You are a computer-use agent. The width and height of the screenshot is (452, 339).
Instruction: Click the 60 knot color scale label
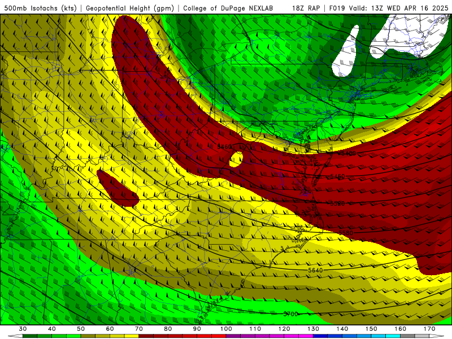pyautogui.click(x=110, y=329)
